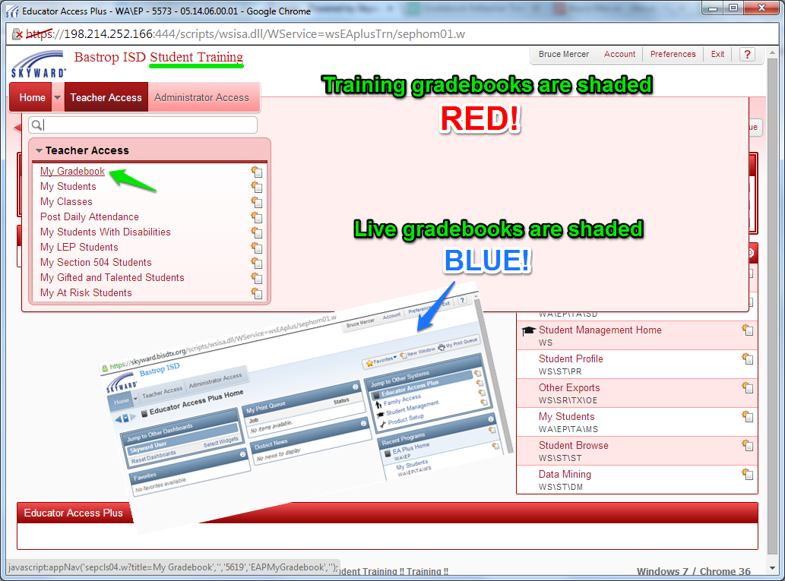
Task: Click favorite icon beside Student Browse
Action: (748, 445)
